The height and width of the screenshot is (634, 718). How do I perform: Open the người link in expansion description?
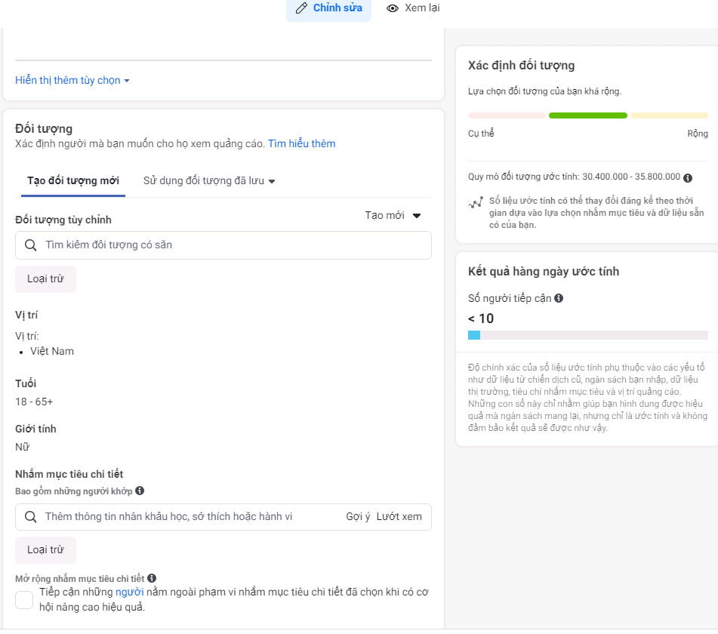click(130, 592)
